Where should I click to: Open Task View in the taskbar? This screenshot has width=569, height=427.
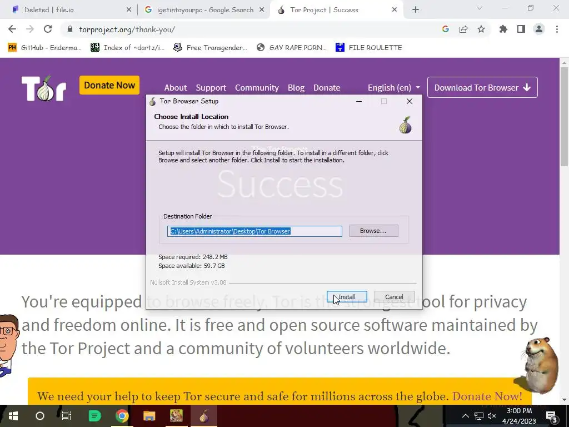coord(67,416)
